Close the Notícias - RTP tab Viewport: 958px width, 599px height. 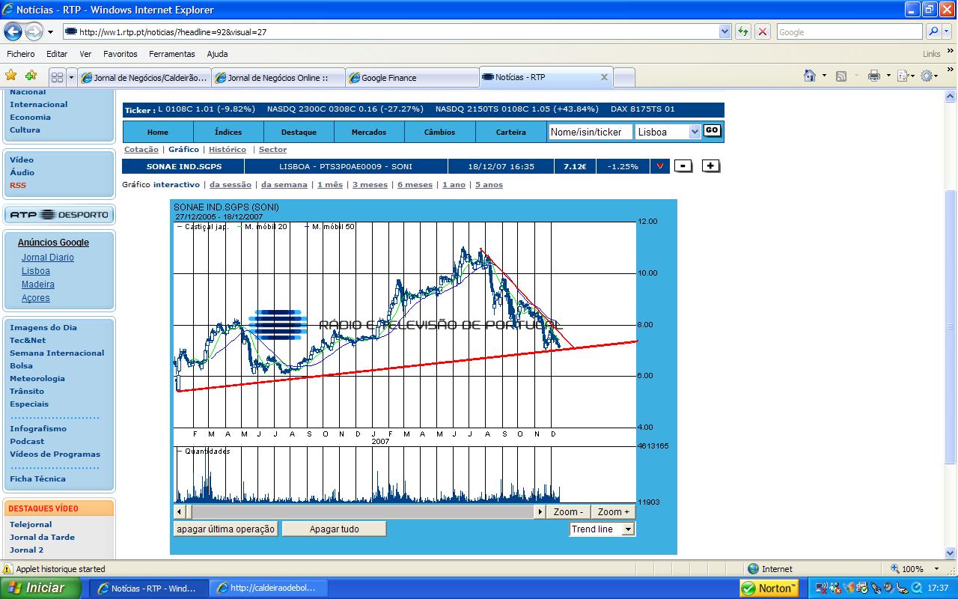[604, 77]
